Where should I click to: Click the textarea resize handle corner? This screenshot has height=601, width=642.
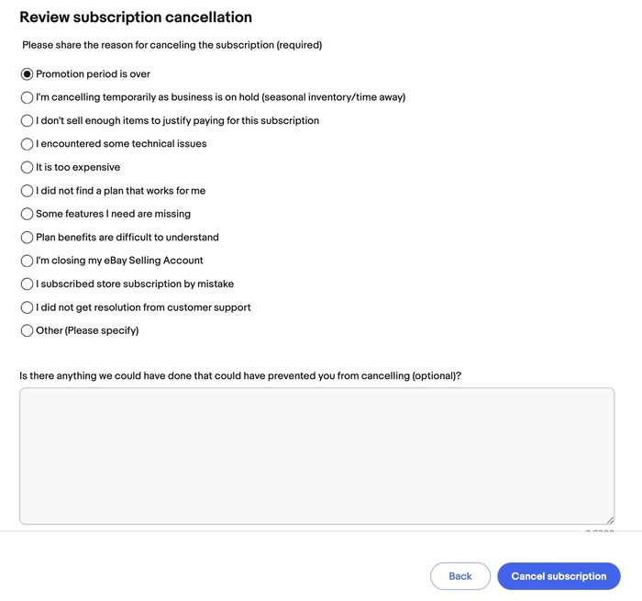coord(610,520)
